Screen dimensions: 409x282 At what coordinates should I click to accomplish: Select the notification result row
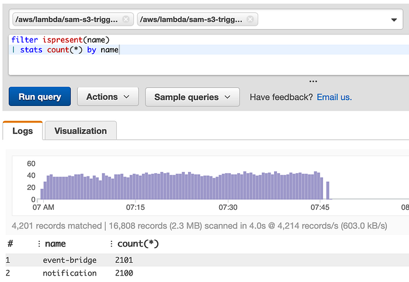(x=207, y=273)
